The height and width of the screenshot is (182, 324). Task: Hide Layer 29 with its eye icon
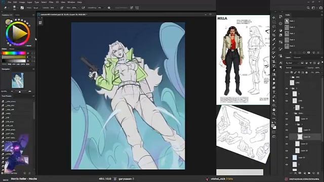[287, 158]
